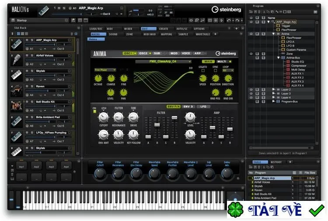
Task: Click the undo arrow in top toolbar
Action: 229,20
